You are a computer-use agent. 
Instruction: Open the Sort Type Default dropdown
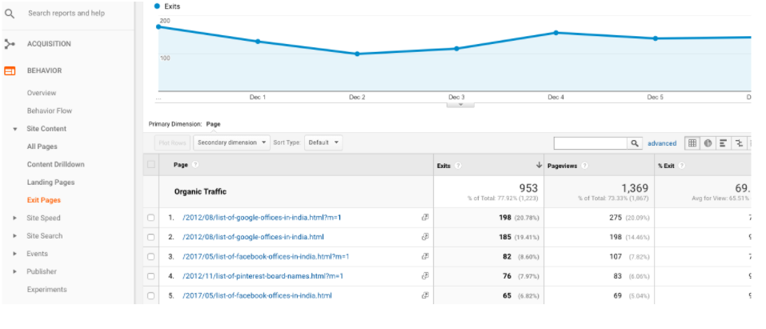point(323,142)
